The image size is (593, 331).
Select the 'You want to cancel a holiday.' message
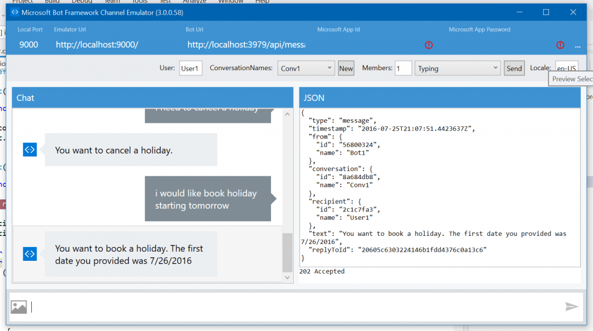tap(131, 150)
